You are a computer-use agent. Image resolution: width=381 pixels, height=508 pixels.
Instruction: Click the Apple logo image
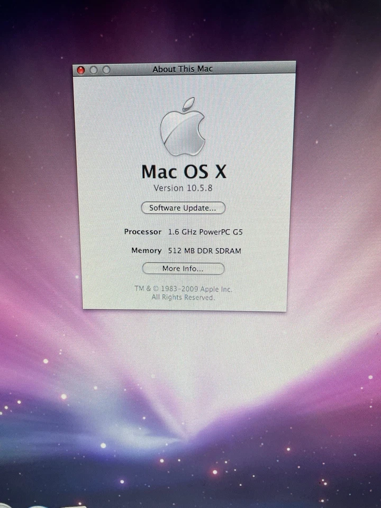(x=183, y=126)
